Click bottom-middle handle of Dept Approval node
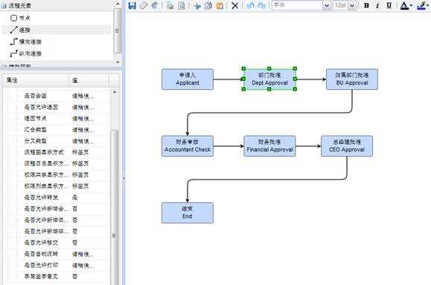The height and width of the screenshot is (285, 431). 269,89
